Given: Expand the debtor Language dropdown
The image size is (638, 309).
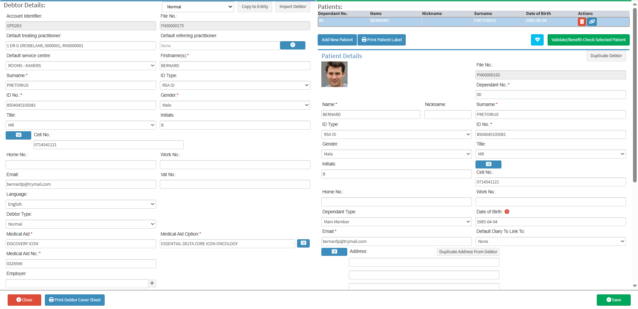Looking at the screenshot, I should [81, 204].
